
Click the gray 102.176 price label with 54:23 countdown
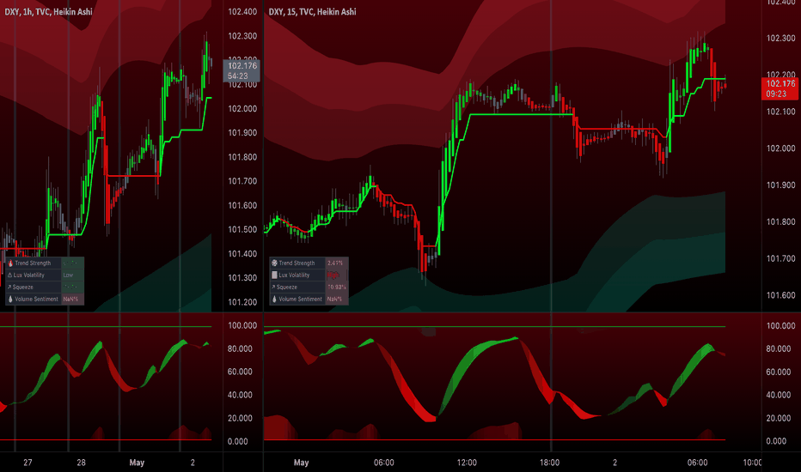242,71
